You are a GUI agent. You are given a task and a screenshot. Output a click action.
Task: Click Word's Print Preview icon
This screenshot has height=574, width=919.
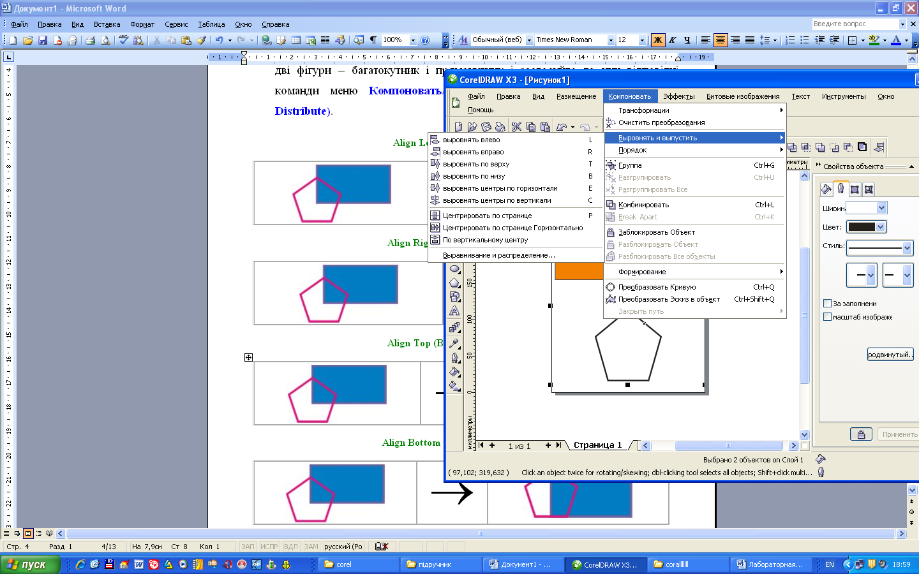coord(105,40)
